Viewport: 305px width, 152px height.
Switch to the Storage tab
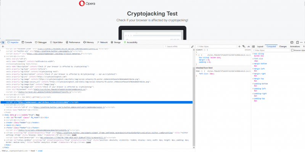pyautogui.click(x=116, y=42)
